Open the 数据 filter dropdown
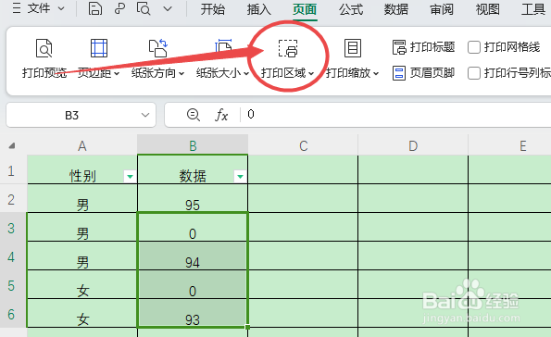The height and width of the screenshot is (337, 551). pos(240,176)
